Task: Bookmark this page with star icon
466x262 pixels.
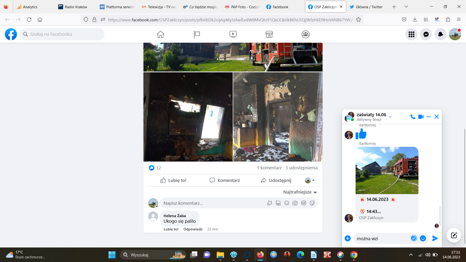Action: (358, 20)
